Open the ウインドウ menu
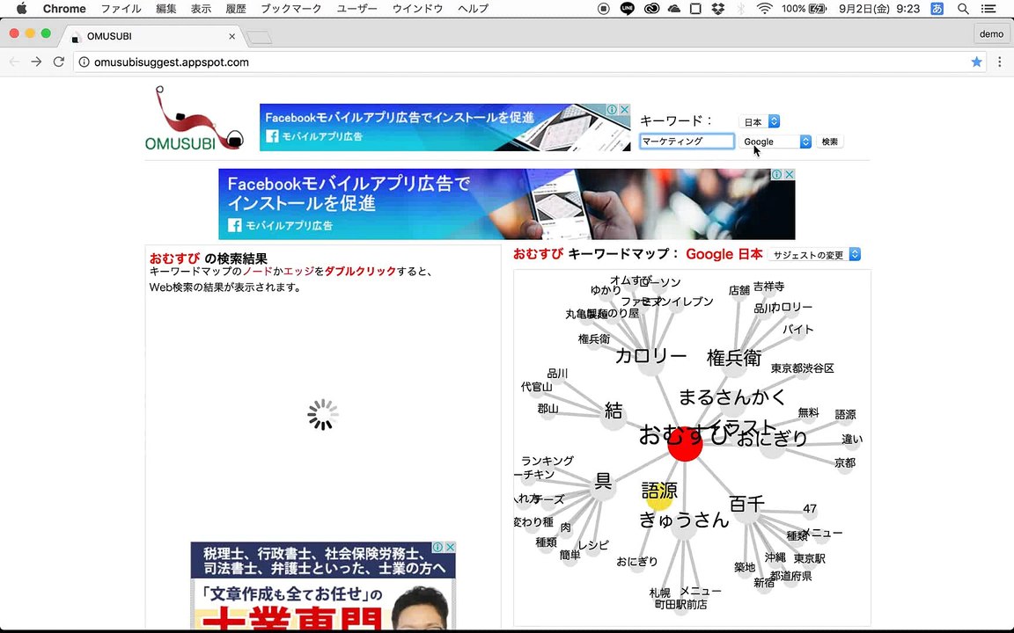 pyautogui.click(x=417, y=9)
